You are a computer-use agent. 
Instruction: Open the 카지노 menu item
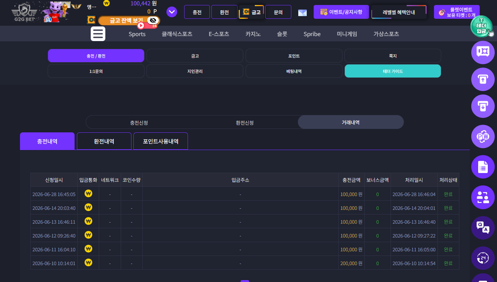[x=253, y=34]
